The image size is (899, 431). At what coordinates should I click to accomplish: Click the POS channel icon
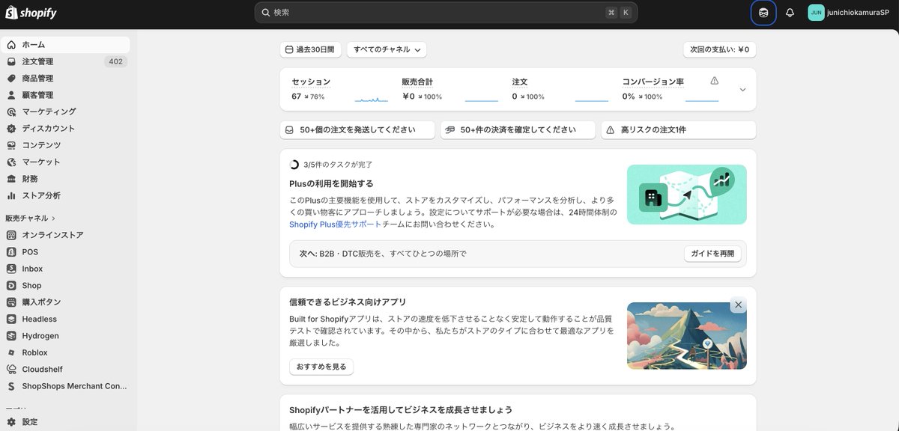tap(11, 252)
